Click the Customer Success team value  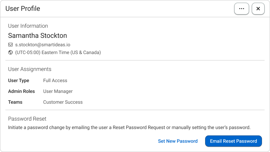[x=63, y=102]
